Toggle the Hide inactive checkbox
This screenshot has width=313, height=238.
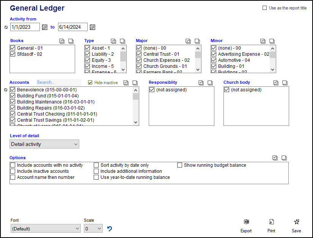[90, 83]
